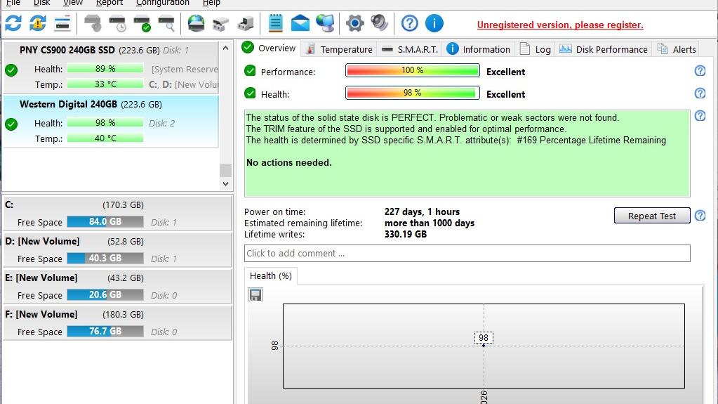The width and height of the screenshot is (718, 404).
Task: Click the help icon beside Performance rating
Action: (699, 71)
